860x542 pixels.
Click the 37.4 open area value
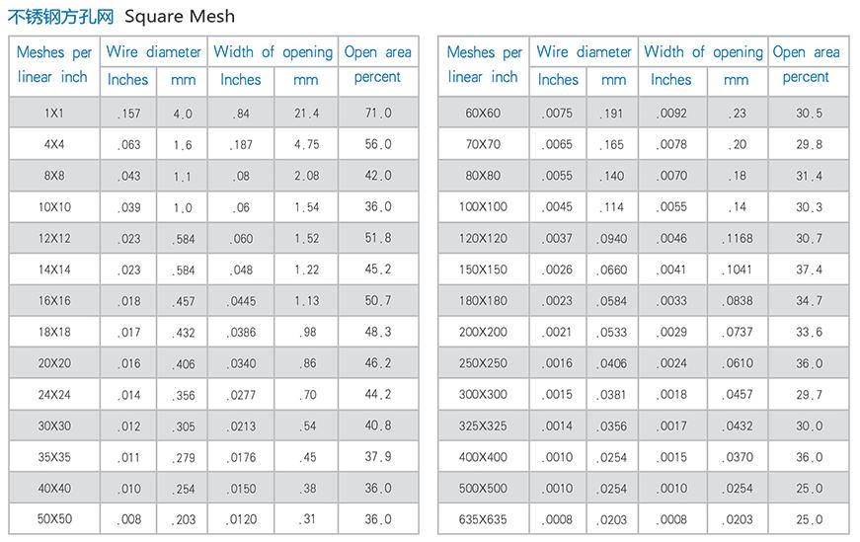point(809,270)
